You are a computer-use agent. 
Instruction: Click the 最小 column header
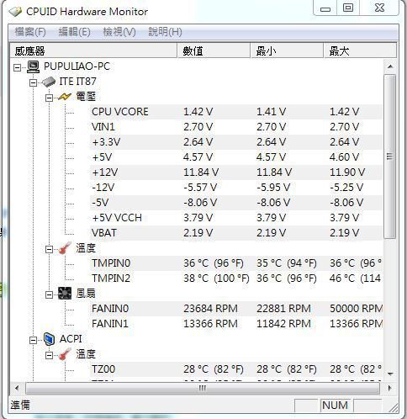[287, 50]
